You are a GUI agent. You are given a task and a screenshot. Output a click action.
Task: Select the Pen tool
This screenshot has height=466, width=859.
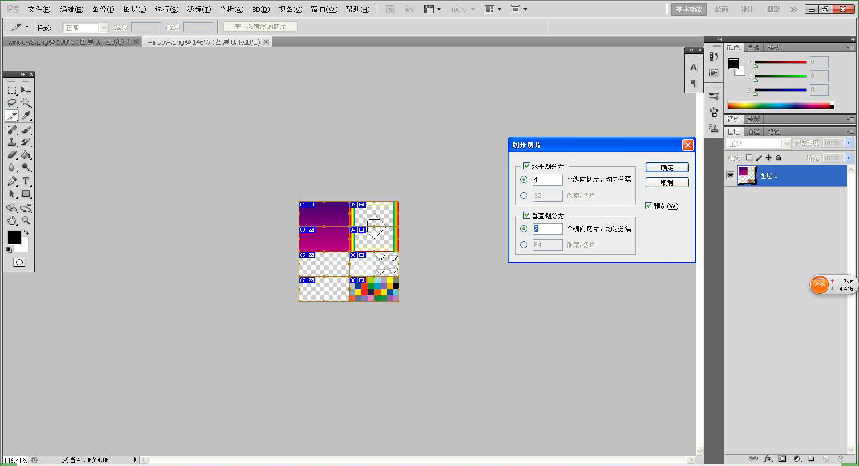click(x=12, y=181)
